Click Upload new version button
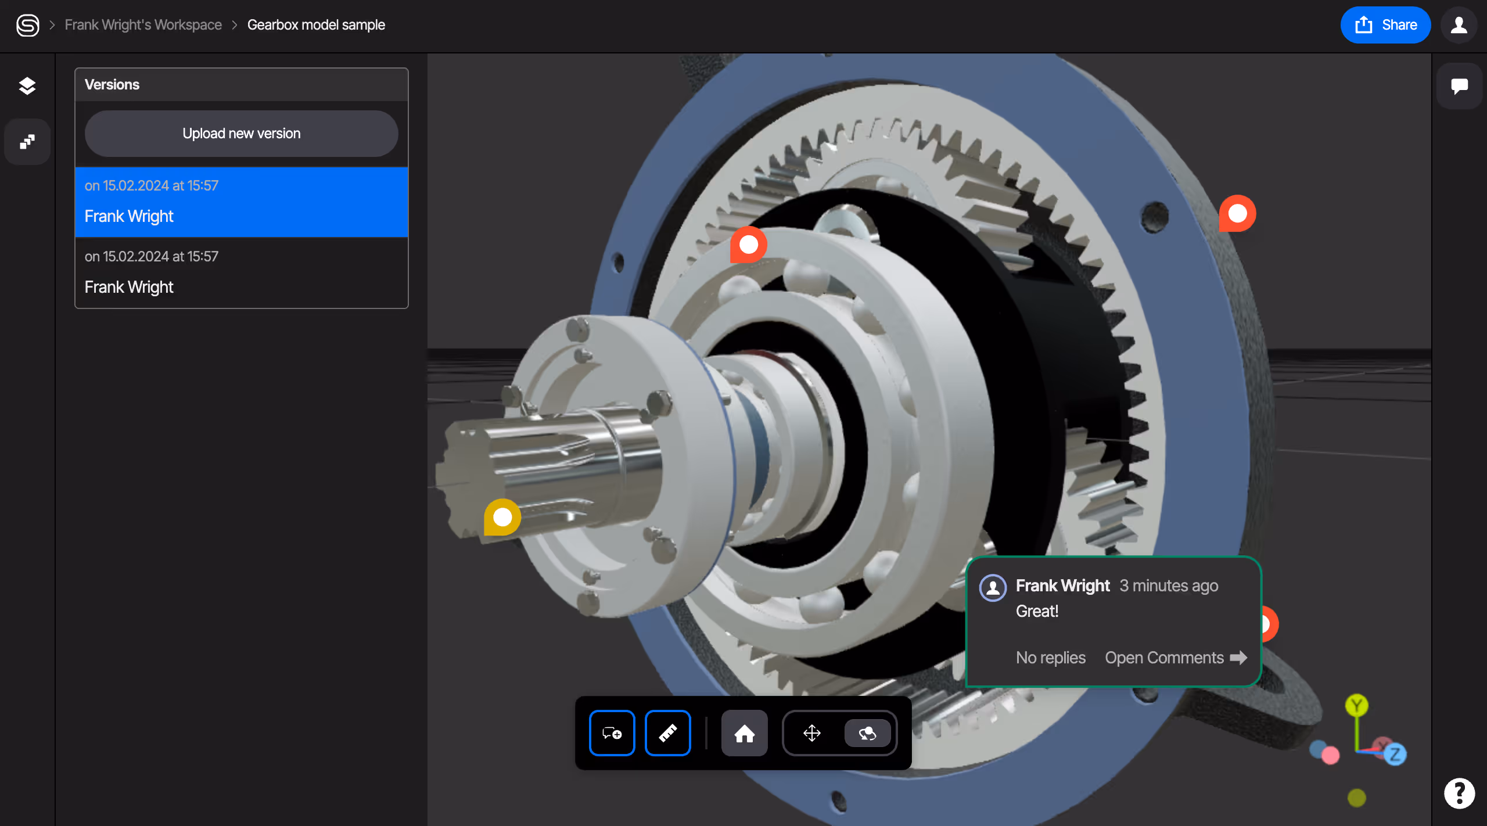Image resolution: width=1487 pixels, height=826 pixels. (x=242, y=134)
